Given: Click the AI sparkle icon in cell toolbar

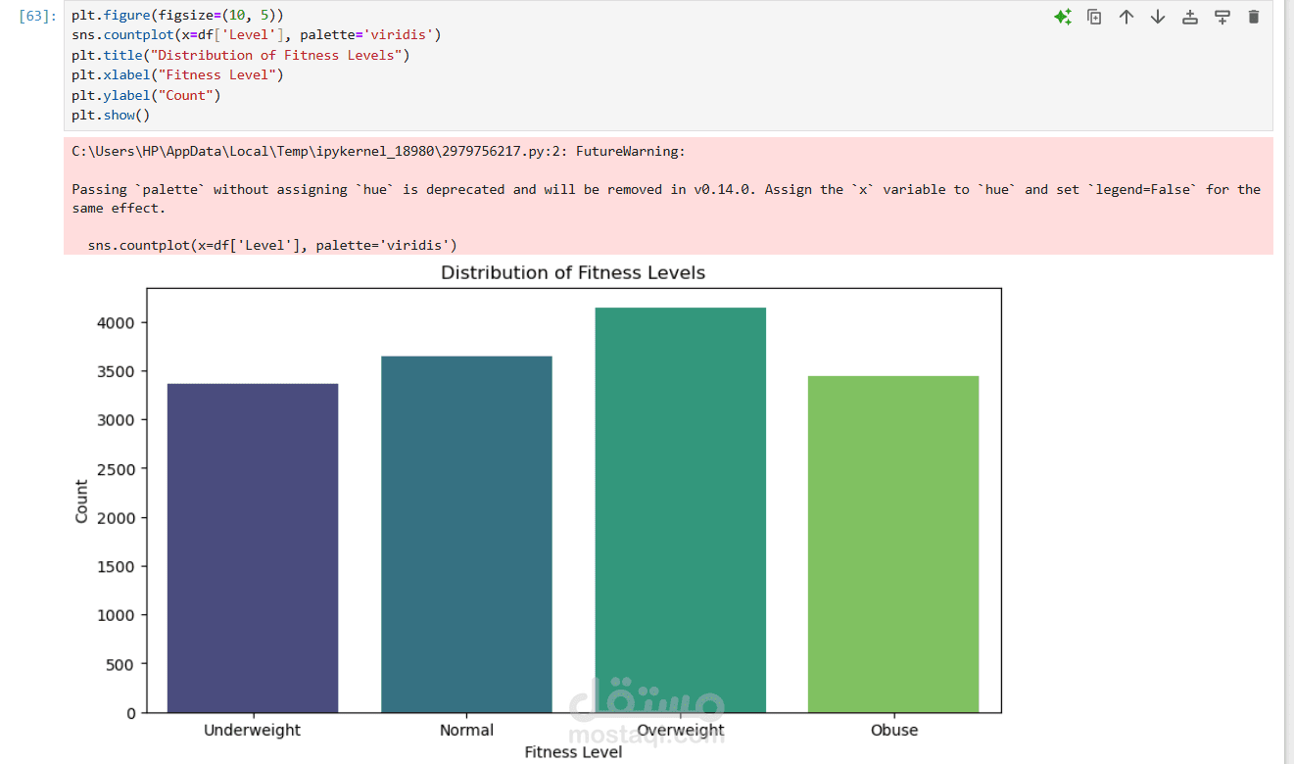Looking at the screenshot, I should 1063,17.
